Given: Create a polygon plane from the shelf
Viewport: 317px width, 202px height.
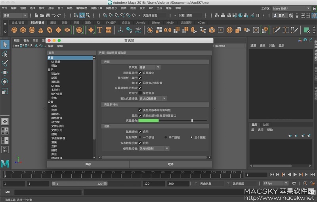Looking at the screenshot, I should click(58, 30).
